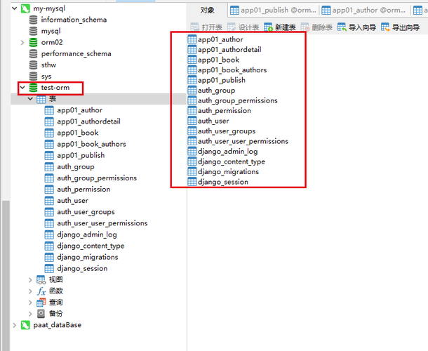The image size is (428, 351).
Task: Click the 表 tables folder icon
Action: [41, 99]
